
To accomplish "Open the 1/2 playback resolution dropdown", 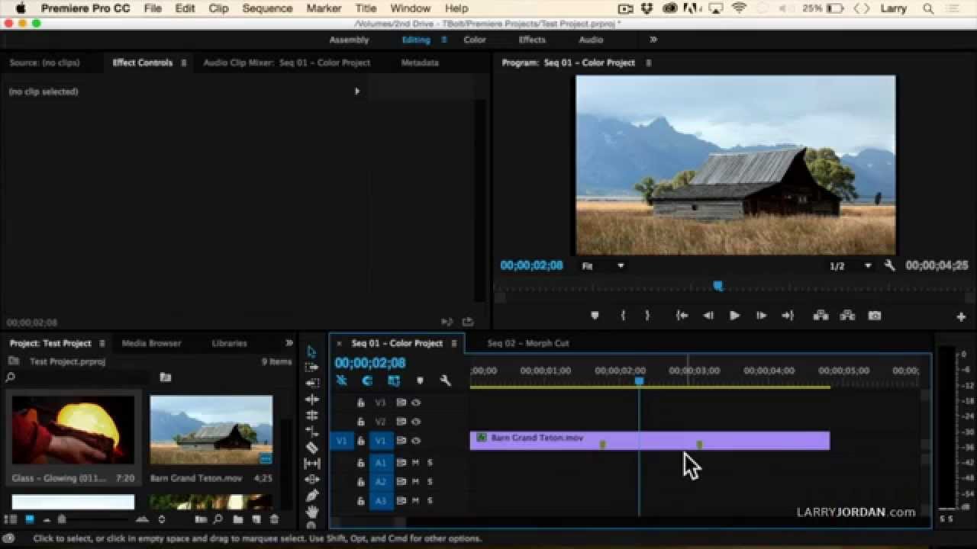I will click(x=850, y=266).
